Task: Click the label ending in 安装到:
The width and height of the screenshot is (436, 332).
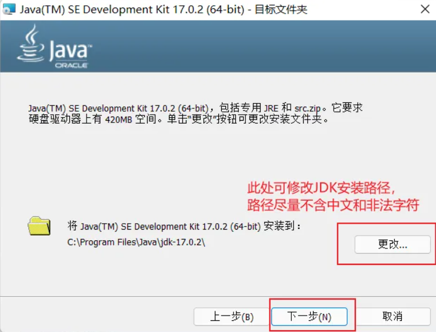Action: coord(184,226)
